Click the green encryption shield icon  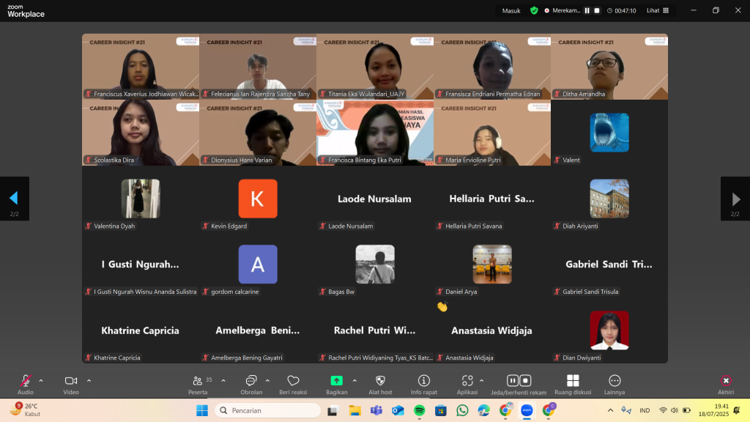point(534,10)
